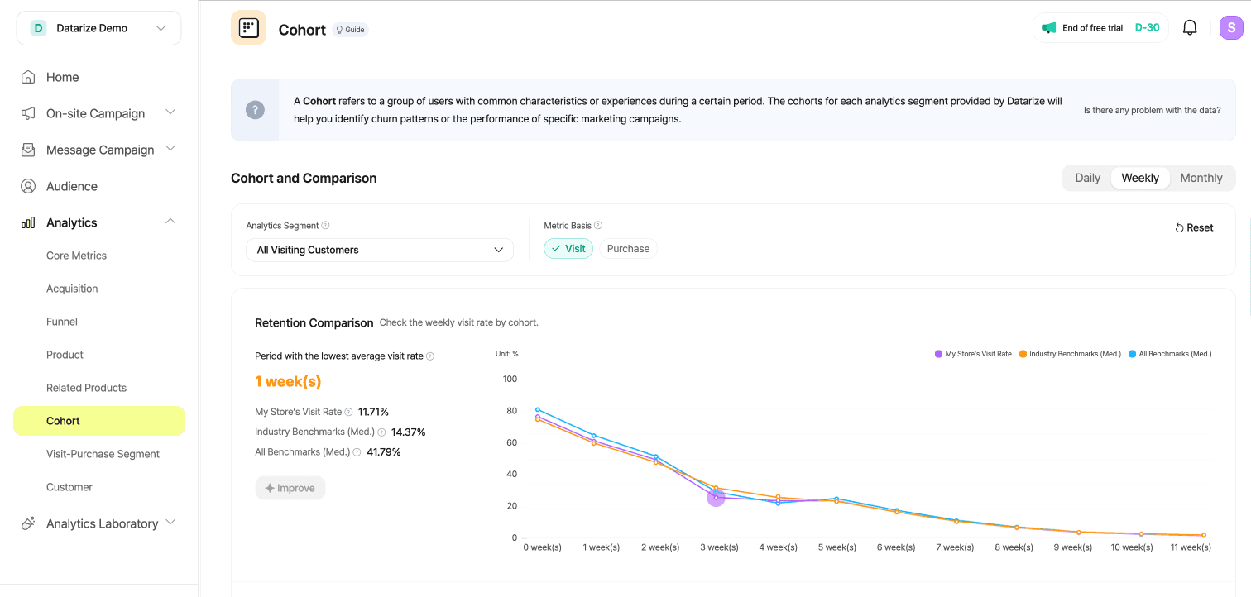1251x597 pixels.
Task: Open Visit-Purchase Segment page
Action: 103,454
